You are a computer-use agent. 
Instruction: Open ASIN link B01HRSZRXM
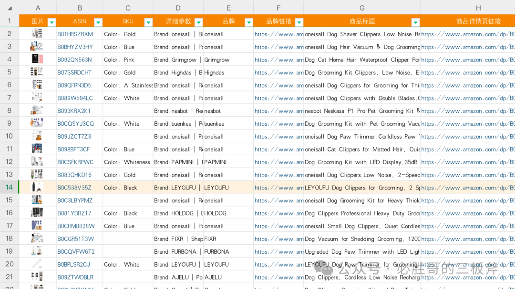(x=75, y=34)
